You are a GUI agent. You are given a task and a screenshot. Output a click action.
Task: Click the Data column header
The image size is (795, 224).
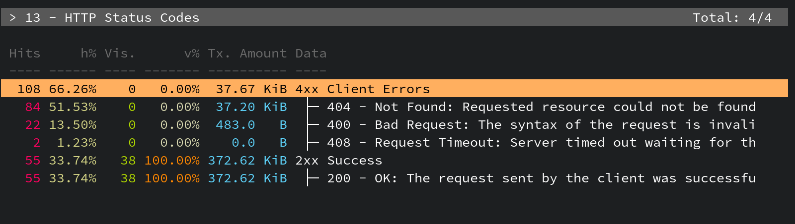click(x=311, y=54)
